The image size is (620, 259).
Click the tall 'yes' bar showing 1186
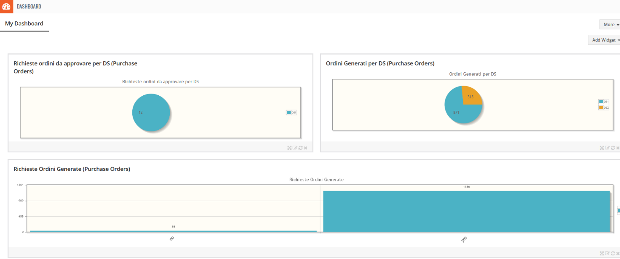click(x=466, y=211)
